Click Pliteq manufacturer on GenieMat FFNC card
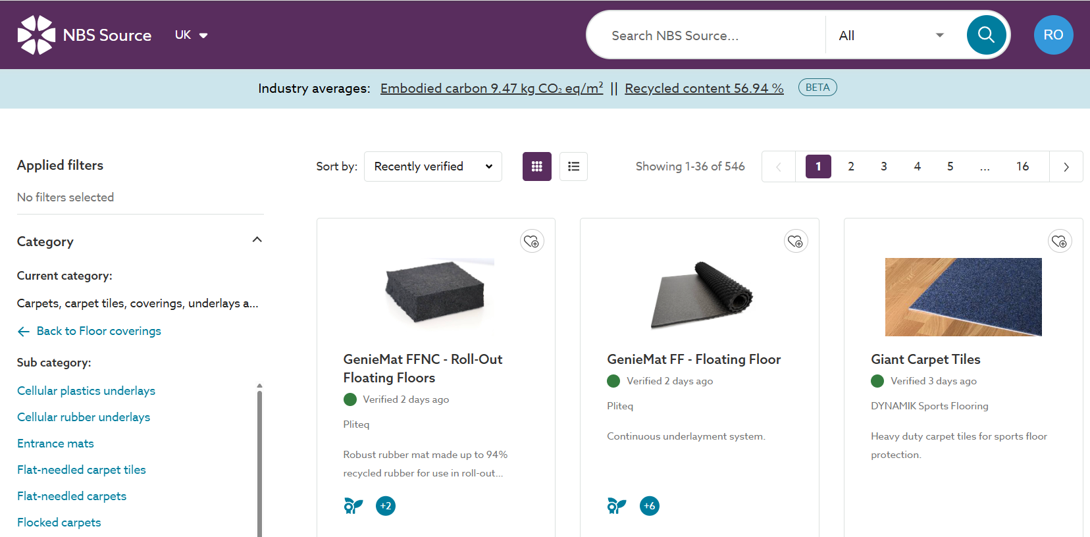 [x=356, y=424]
